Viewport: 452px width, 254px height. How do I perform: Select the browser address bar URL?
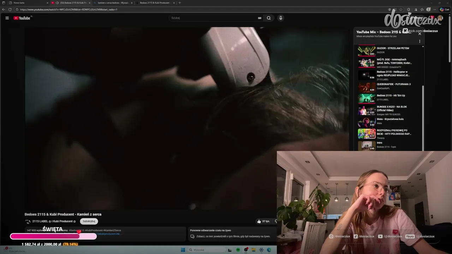click(69, 10)
